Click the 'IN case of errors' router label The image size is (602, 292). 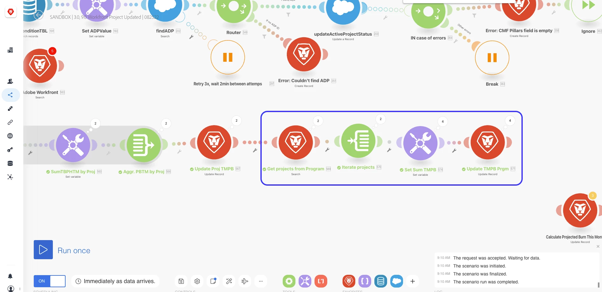click(x=428, y=38)
